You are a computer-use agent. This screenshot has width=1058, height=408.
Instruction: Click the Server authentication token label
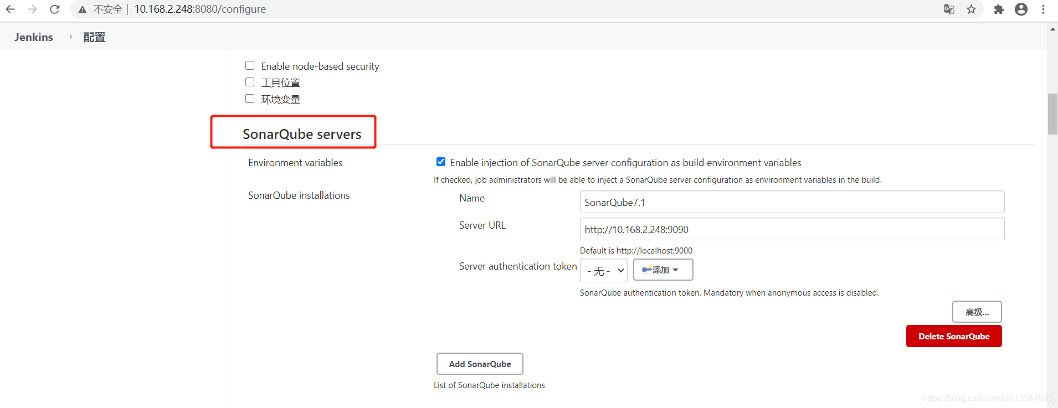click(x=518, y=266)
